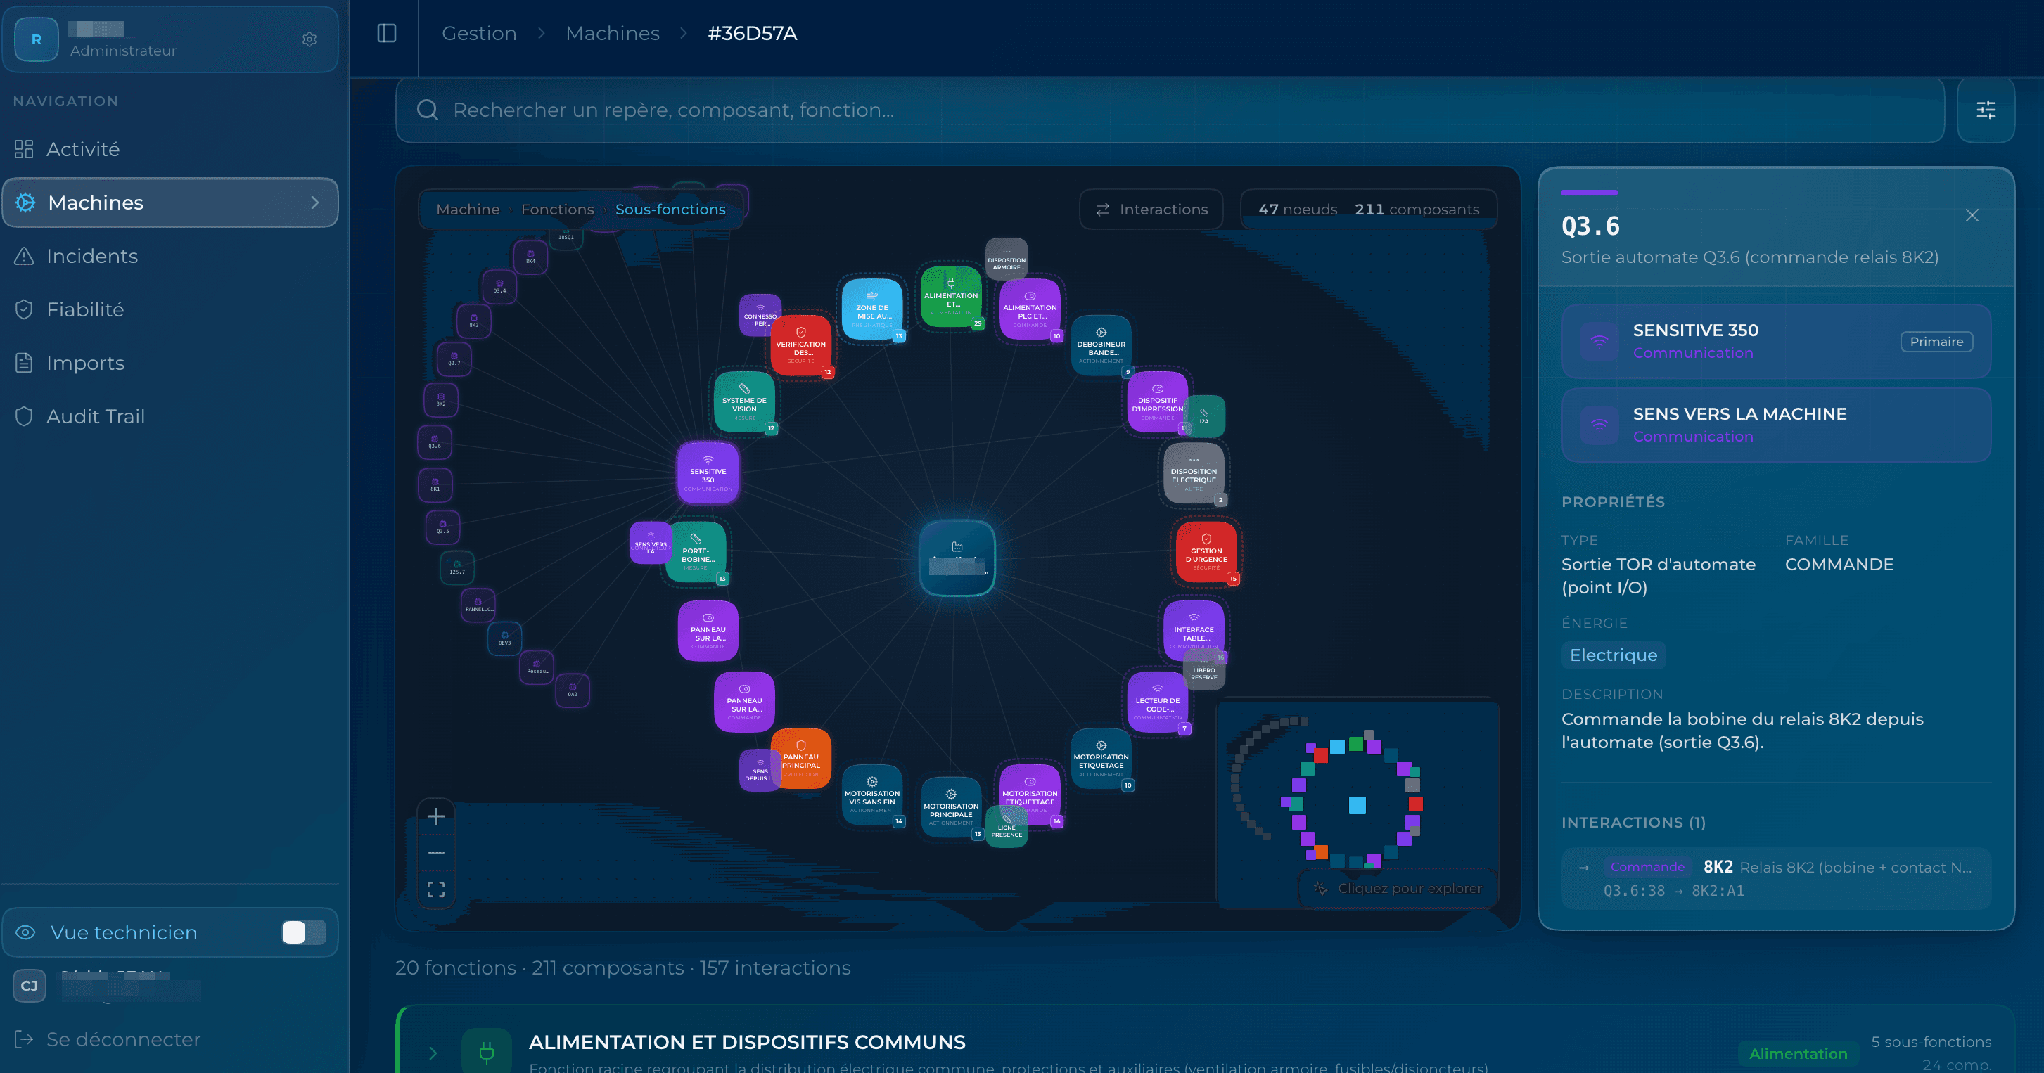Select the ALIMENTATION PLC ET... node
The height and width of the screenshot is (1073, 2044).
coord(1030,309)
